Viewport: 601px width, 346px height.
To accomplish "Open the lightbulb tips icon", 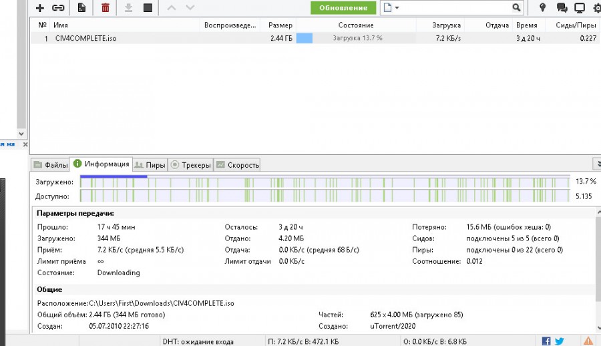I will [542, 7].
